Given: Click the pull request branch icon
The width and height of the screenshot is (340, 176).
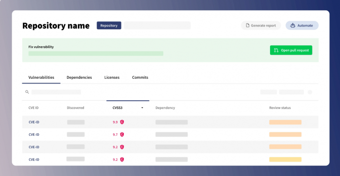Looking at the screenshot, I should pyautogui.click(x=276, y=50).
